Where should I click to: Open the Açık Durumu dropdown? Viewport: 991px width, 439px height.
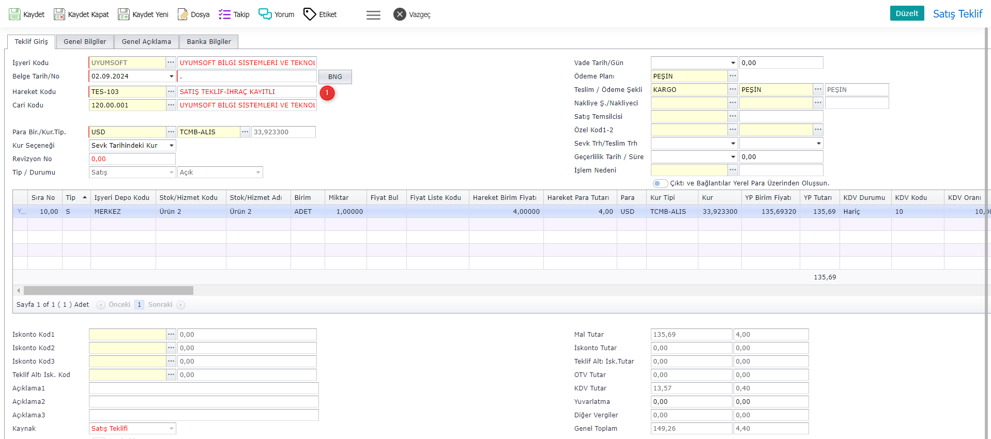(x=258, y=172)
